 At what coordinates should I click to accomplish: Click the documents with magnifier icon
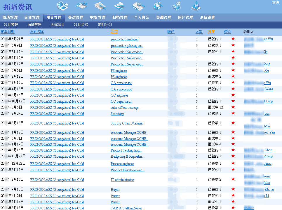click(x=100, y=6)
